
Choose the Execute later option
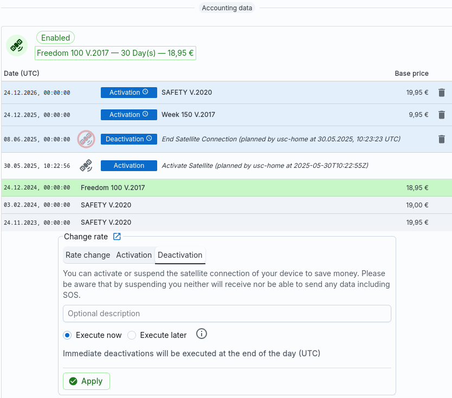click(132, 335)
